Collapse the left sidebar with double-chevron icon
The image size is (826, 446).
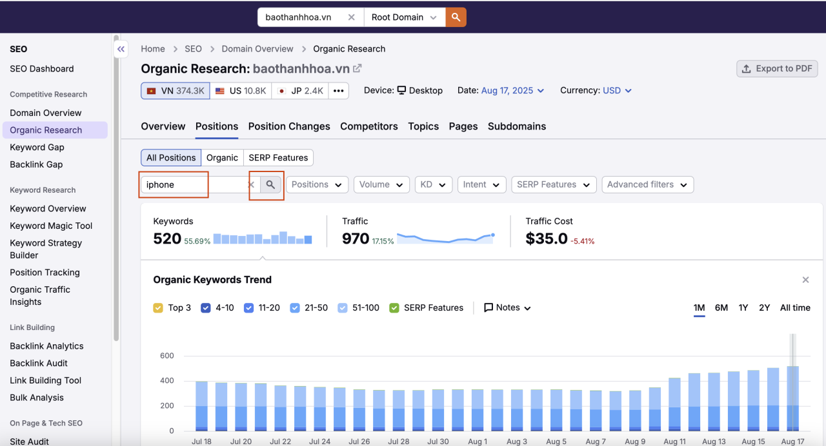121,49
